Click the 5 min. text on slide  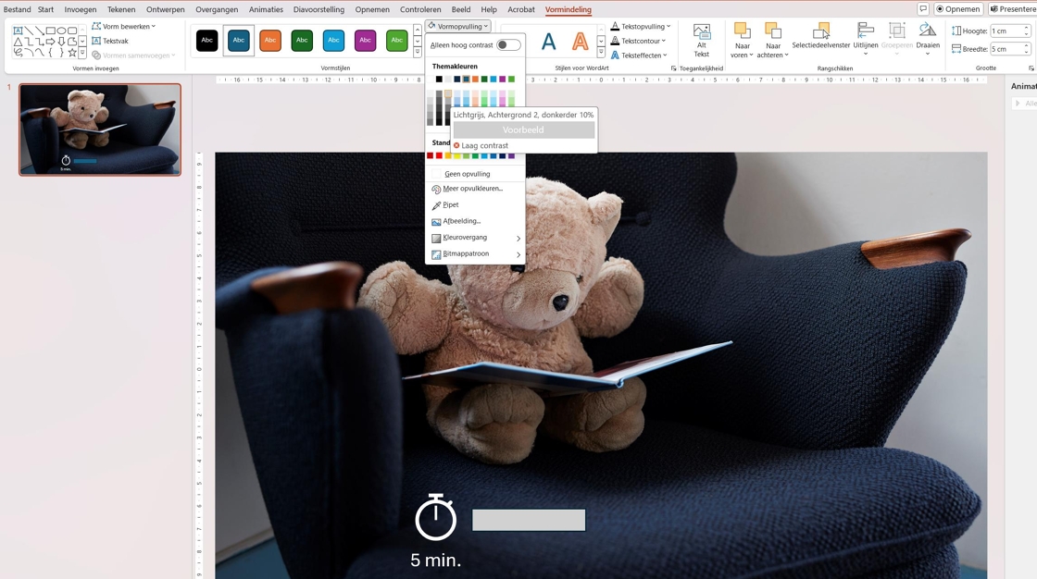435,560
